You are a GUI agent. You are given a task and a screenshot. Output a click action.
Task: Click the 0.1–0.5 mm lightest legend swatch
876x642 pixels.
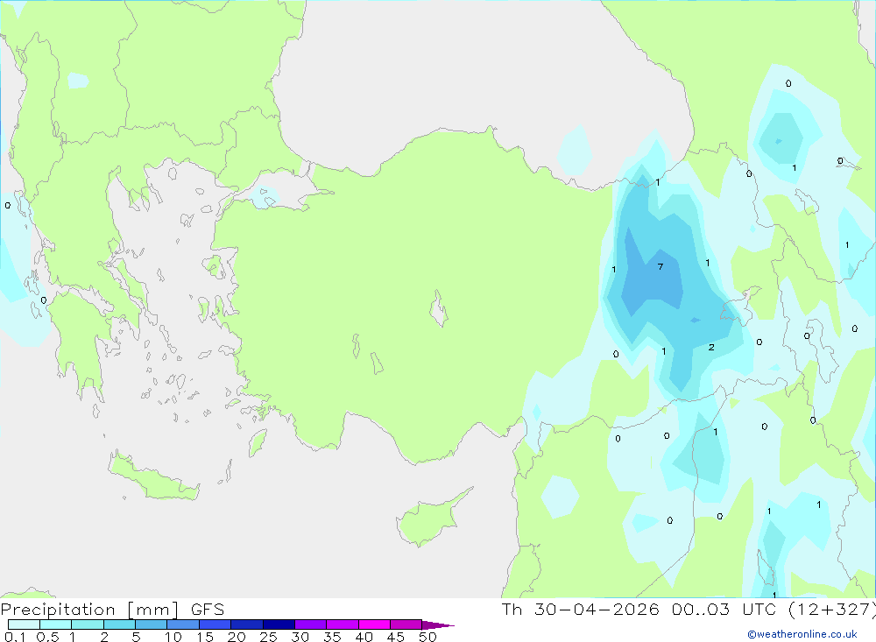click(x=24, y=624)
